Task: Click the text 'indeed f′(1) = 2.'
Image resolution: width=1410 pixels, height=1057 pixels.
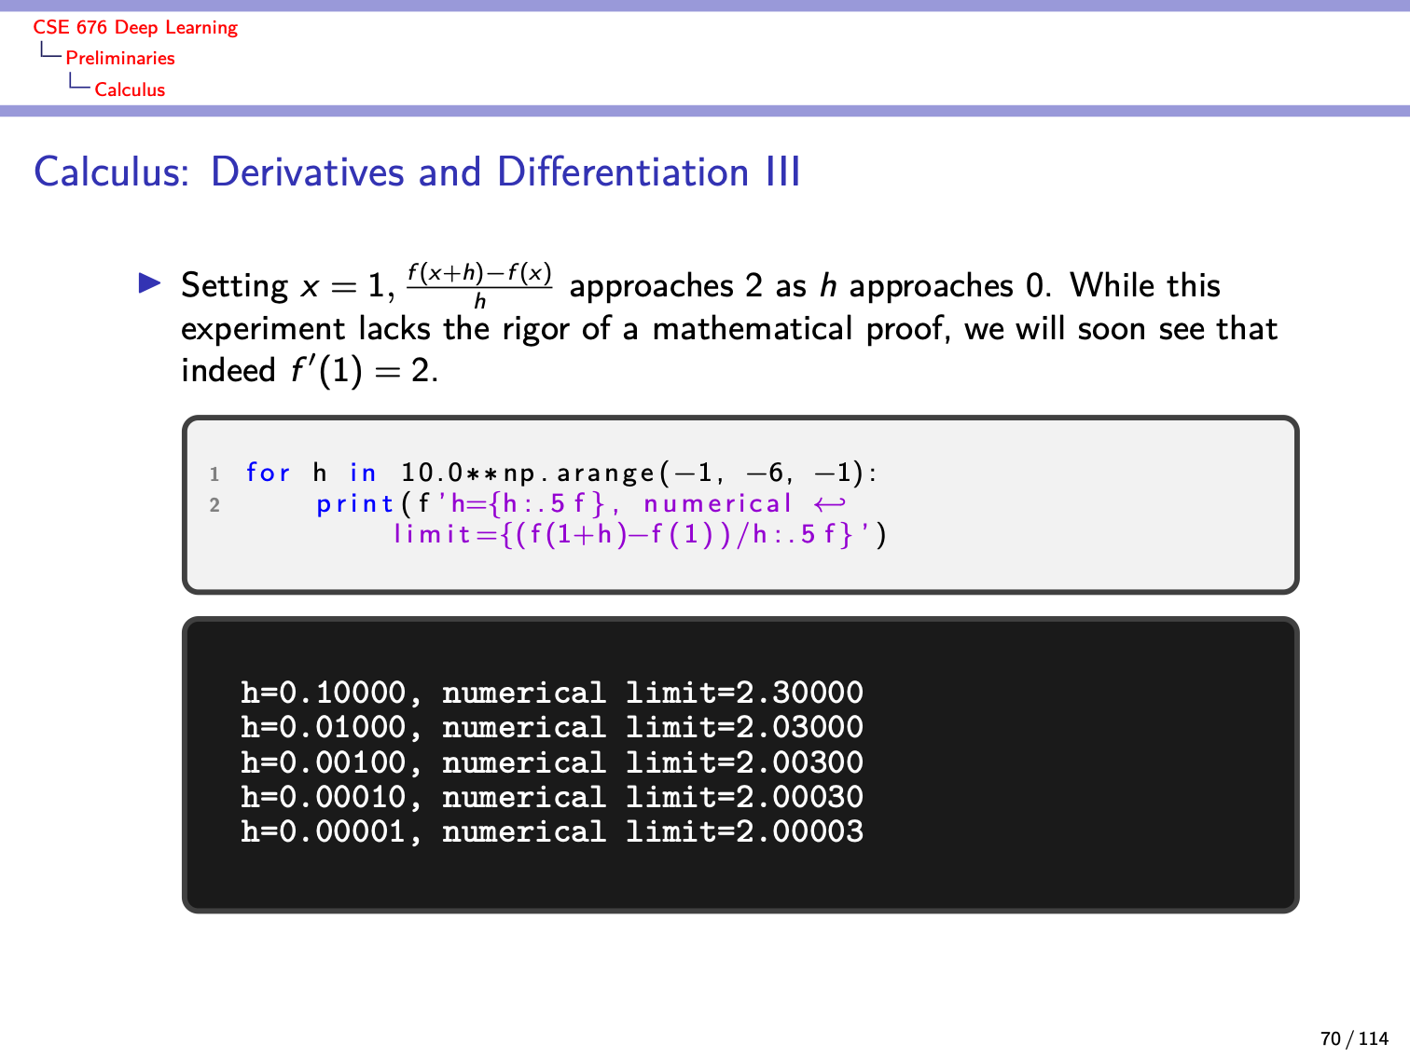Action: 310,370
